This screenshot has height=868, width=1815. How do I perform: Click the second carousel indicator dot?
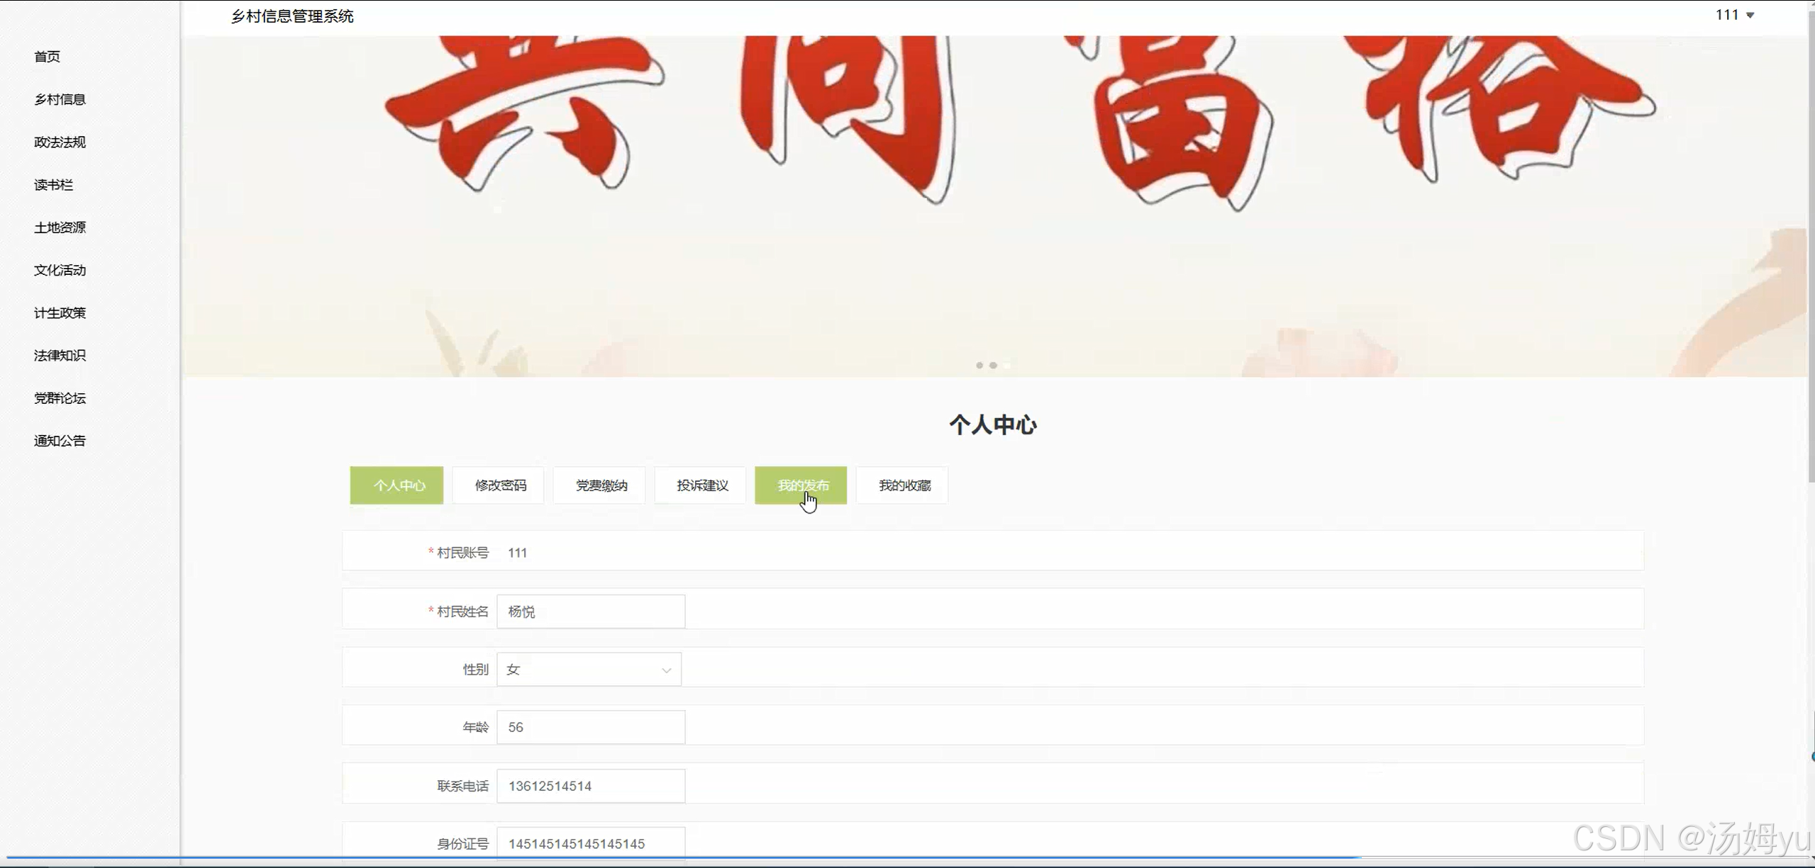(x=993, y=366)
